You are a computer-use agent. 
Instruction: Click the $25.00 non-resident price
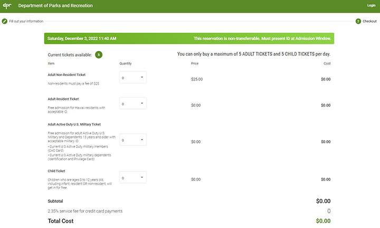197,79
